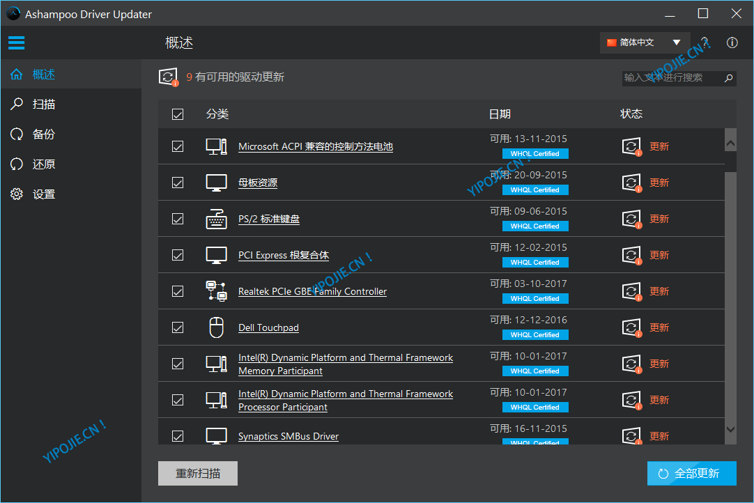The image size is (754, 503).
Task: Open the 简体中文 language dropdown
Action: [x=644, y=42]
